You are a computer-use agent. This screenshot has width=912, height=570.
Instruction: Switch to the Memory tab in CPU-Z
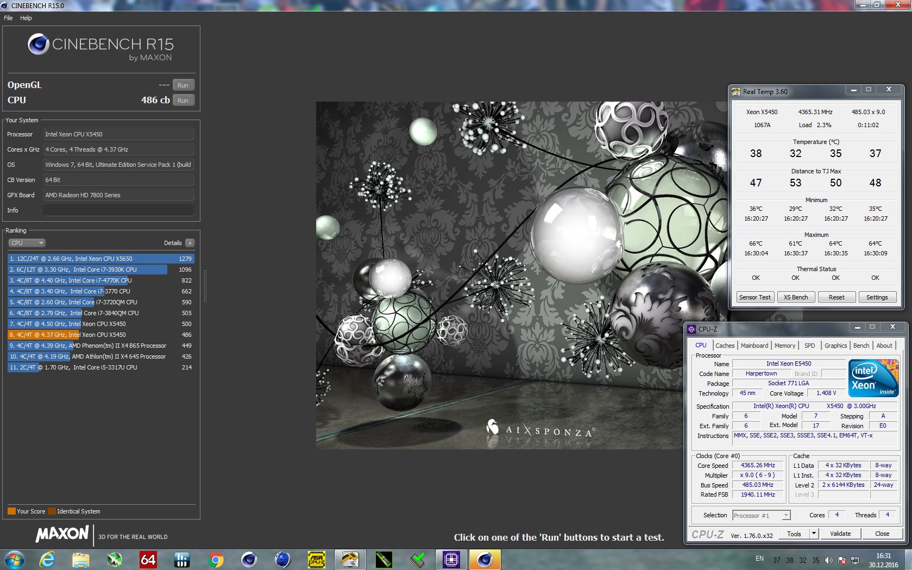(x=784, y=346)
